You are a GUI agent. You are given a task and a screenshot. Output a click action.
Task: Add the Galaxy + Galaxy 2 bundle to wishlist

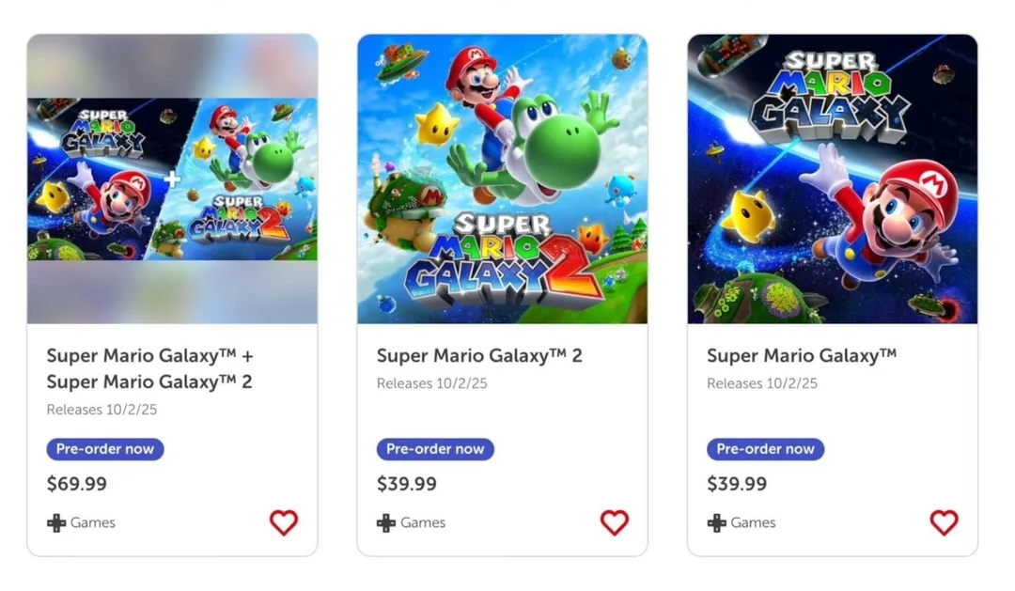284,522
